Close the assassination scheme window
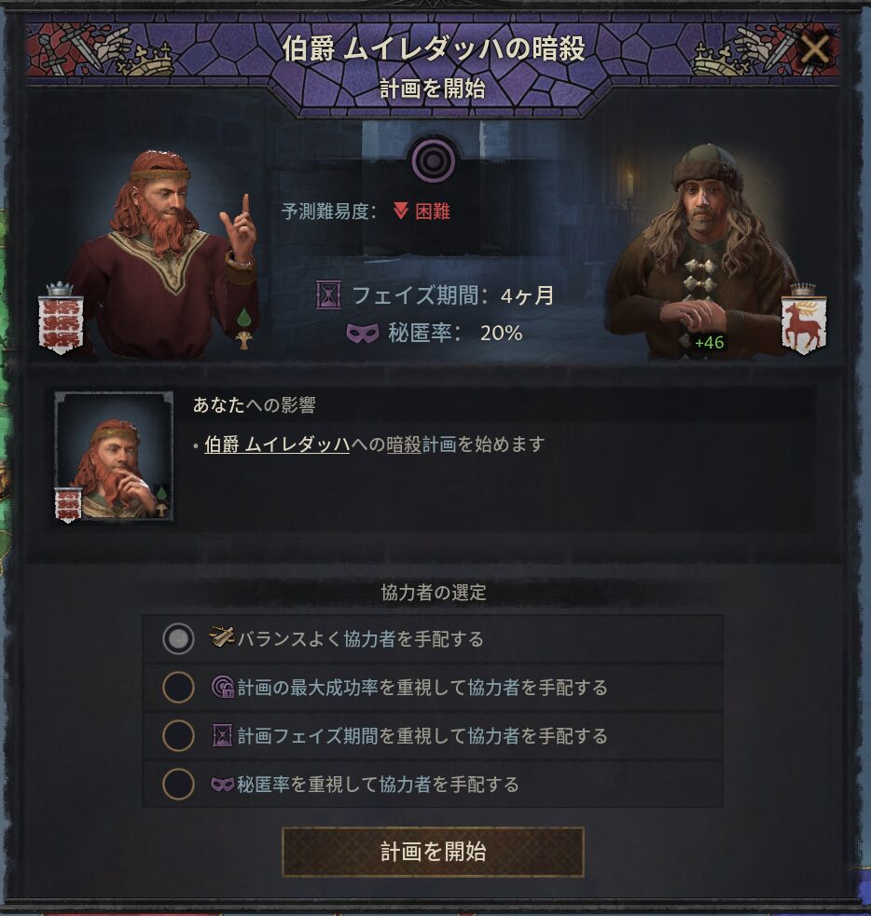Image resolution: width=871 pixels, height=916 pixels. (x=814, y=48)
